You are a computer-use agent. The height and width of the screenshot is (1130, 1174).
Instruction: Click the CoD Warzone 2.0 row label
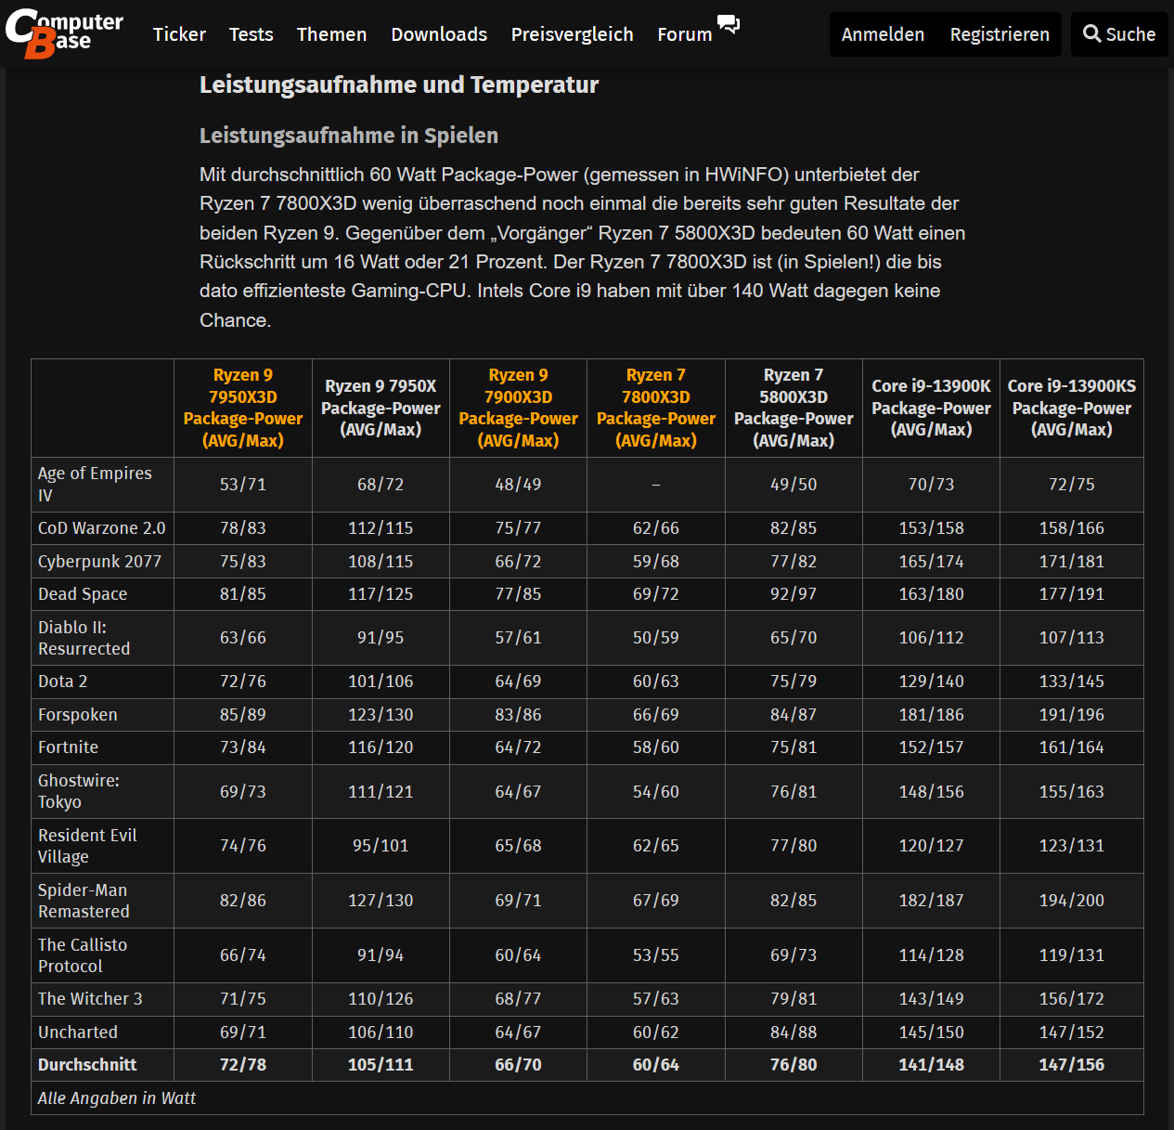point(102,528)
